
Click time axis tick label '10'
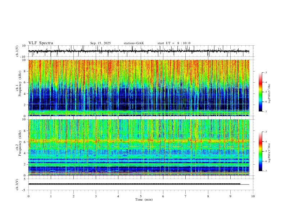[253, 196]
